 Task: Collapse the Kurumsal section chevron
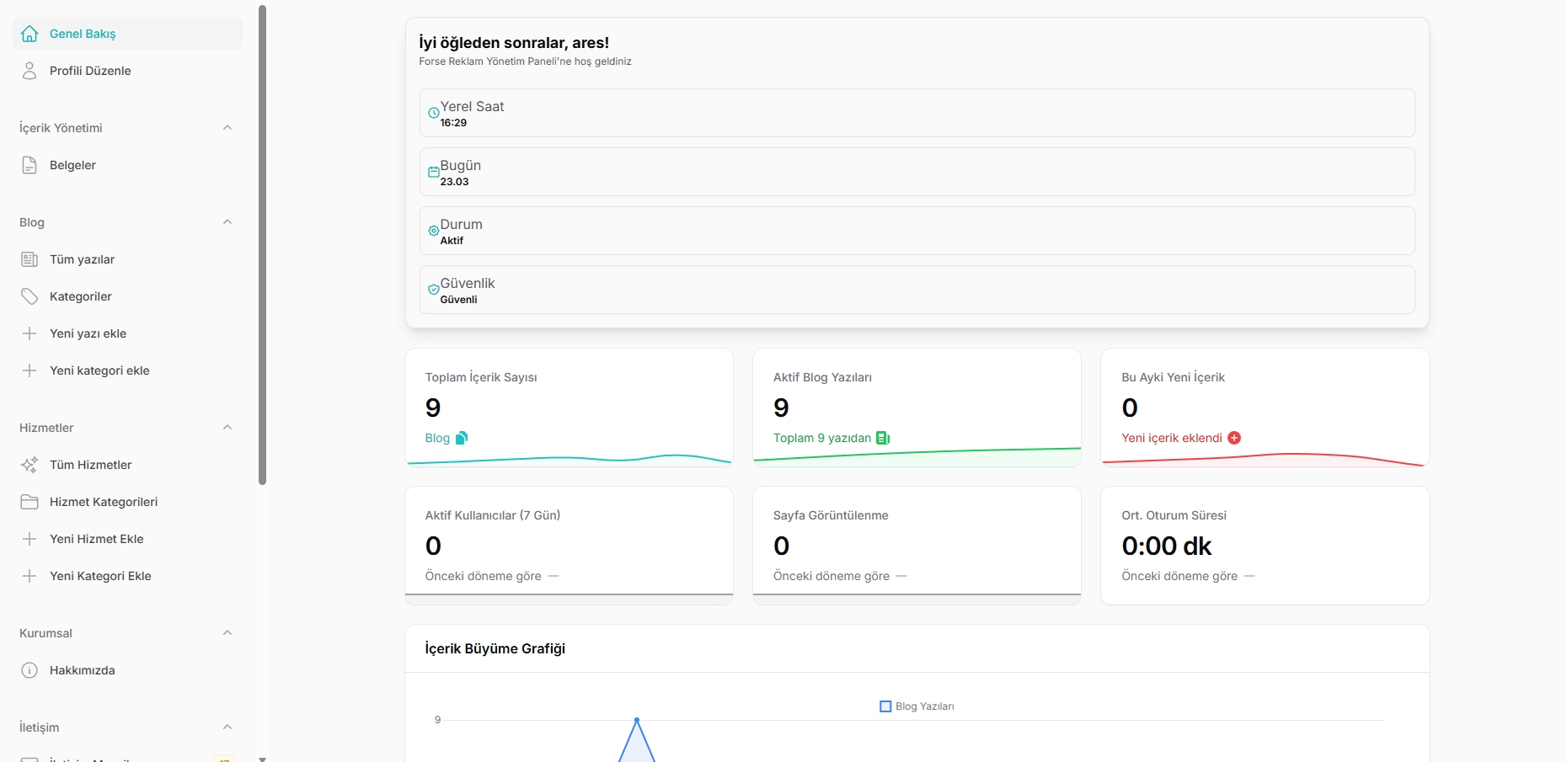[x=227, y=633]
